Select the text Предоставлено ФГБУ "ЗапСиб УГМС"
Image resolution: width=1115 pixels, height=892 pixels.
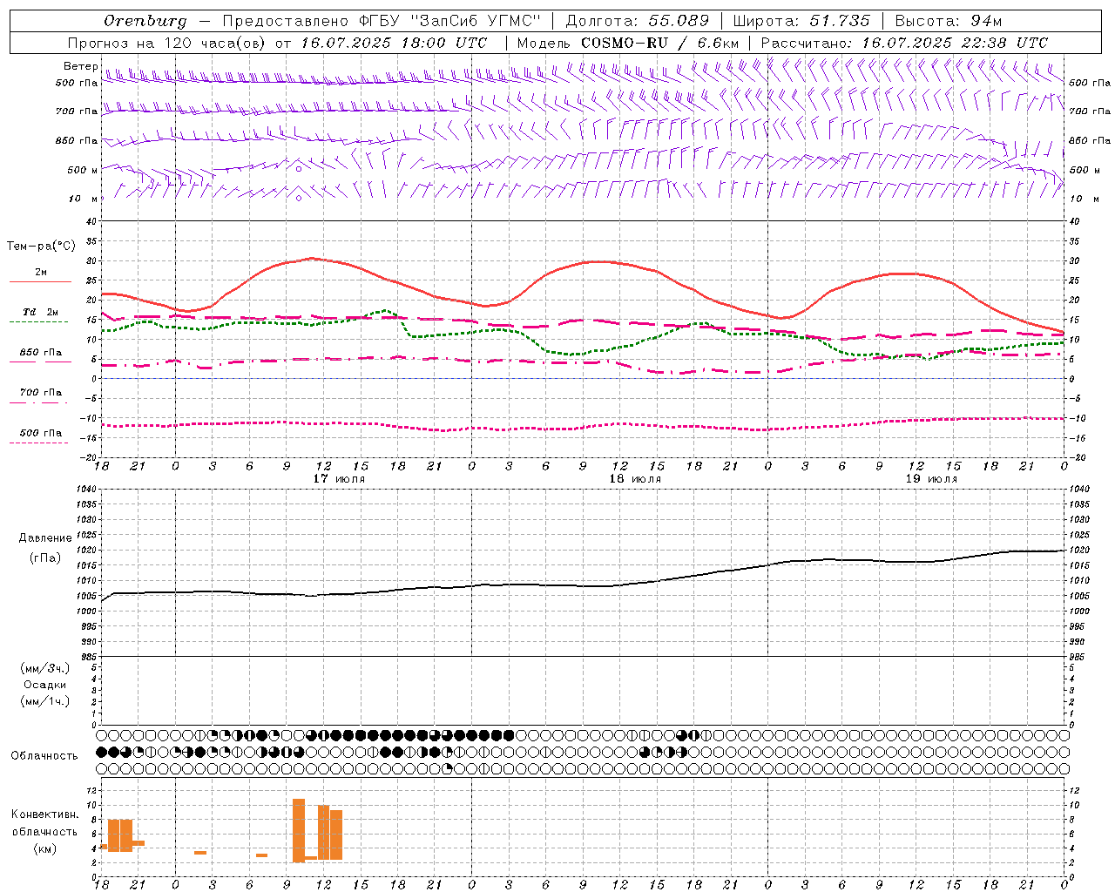(382, 21)
